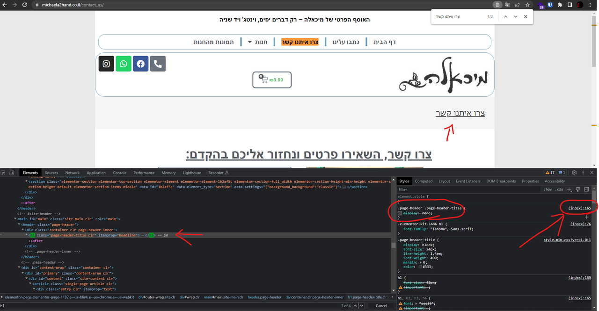
Task: Click the 1 issue message counter
Action: tap(562, 173)
